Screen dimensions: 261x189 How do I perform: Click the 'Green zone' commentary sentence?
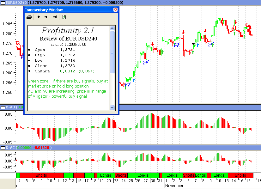[x=68, y=83]
